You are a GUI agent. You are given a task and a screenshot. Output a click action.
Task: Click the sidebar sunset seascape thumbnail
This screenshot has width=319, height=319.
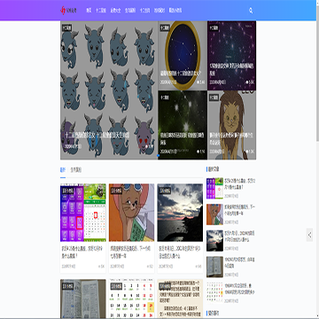[x=214, y=241]
